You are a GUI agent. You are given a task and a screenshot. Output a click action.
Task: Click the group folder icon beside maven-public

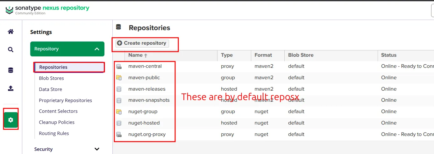point(119,78)
